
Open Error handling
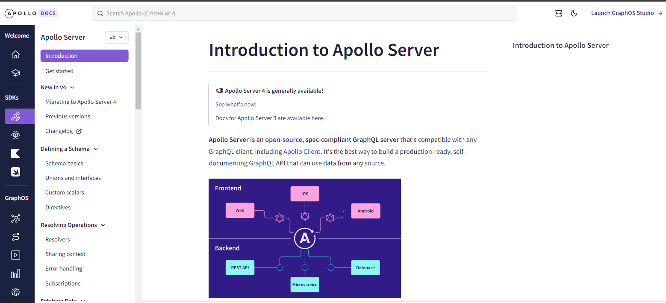[x=64, y=268]
